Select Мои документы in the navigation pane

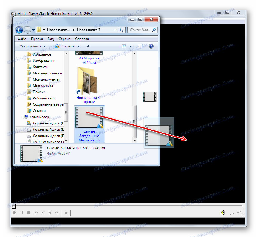tap(43, 79)
